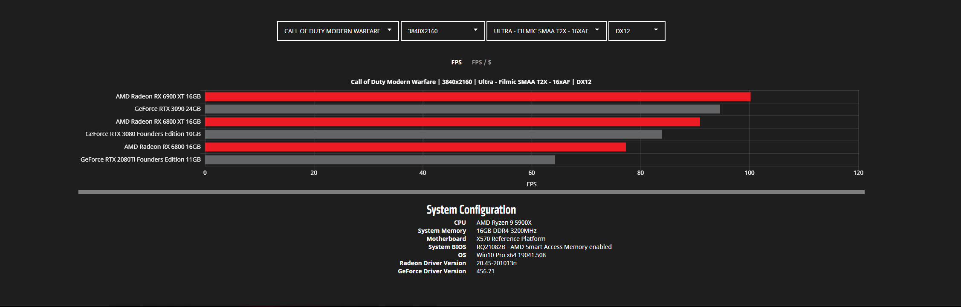Viewport: 961px width, 307px height.
Task: Click the "AMD Radeon RX 6900 XT 16GB" label
Action: coord(158,96)
